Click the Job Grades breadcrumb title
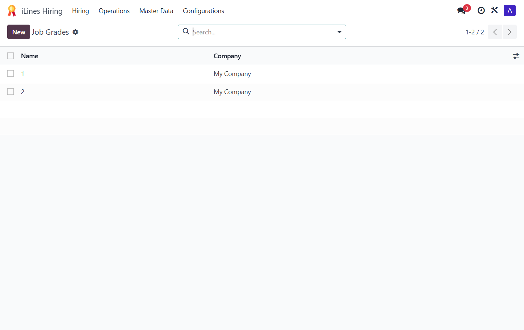Viewport: 524px width, 330px height. pyautogui.click(x=50, y=32)
